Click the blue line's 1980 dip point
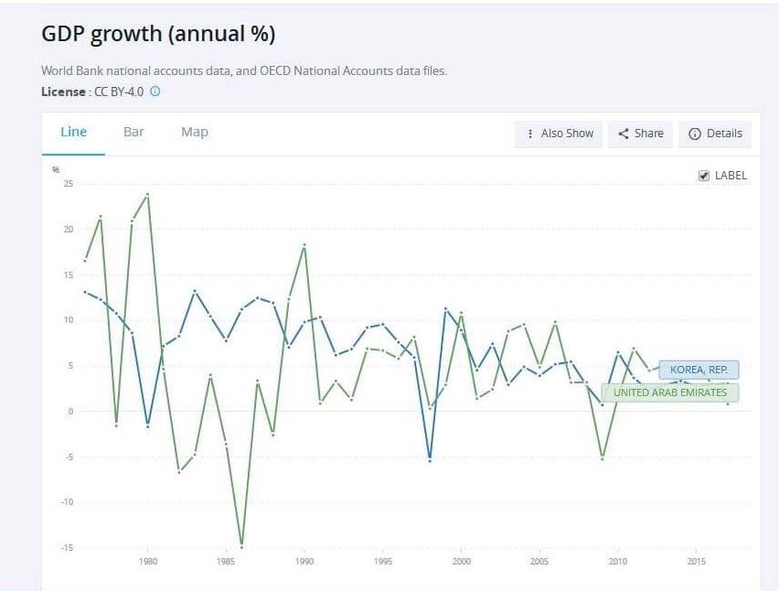This screenshot has height=591, width=779. 147,425
